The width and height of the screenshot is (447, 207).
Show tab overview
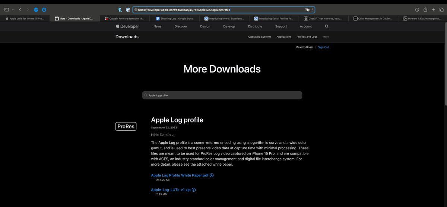pos(441,10)
